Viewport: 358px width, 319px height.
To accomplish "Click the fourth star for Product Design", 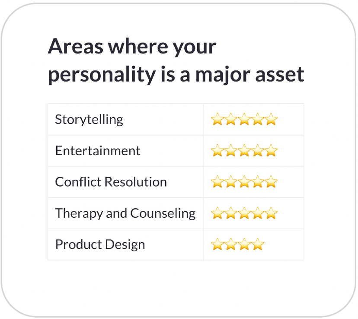I will 257,245.
